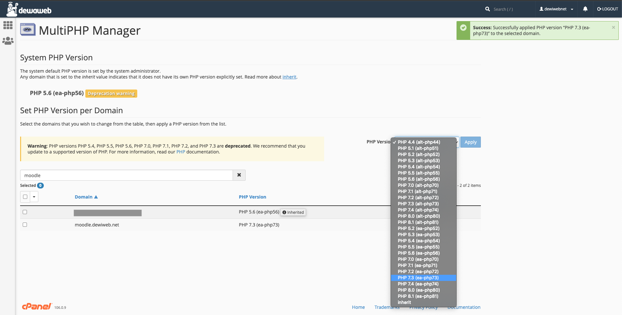Select PHP 7.0 (ea-php70) option
The image size is (622, 315).
(x=423, y=259)
